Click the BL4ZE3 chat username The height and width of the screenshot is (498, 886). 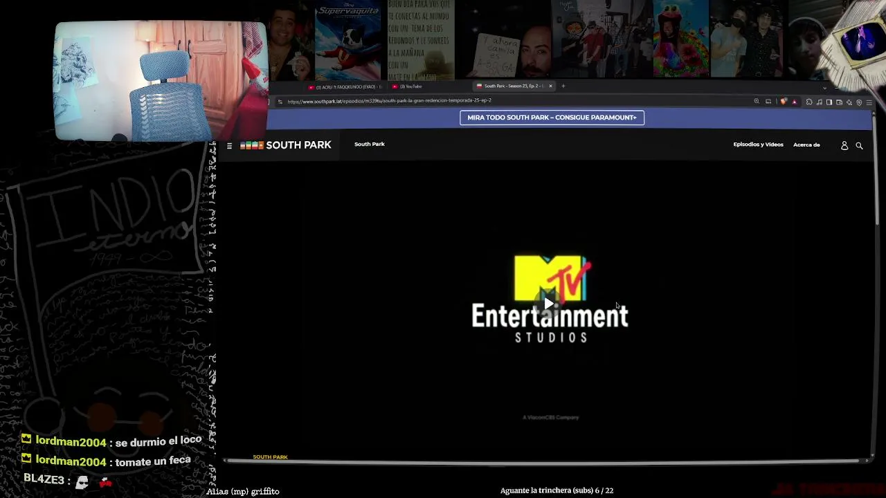pyautogui.click(x=44, y=479)
